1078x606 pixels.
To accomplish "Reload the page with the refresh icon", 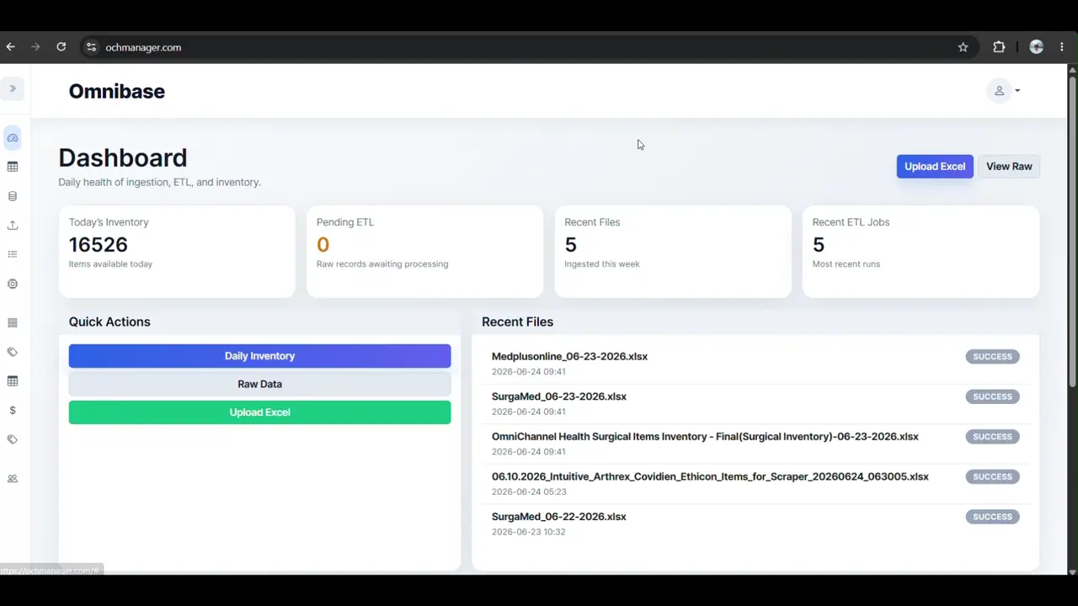I will click(61, 47).
